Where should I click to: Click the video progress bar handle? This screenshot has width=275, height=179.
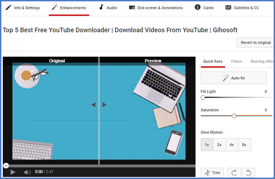[6, 165]
